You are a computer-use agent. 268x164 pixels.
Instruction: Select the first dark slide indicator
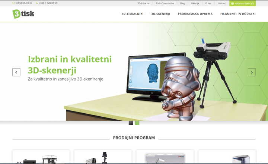click(131, 123)
